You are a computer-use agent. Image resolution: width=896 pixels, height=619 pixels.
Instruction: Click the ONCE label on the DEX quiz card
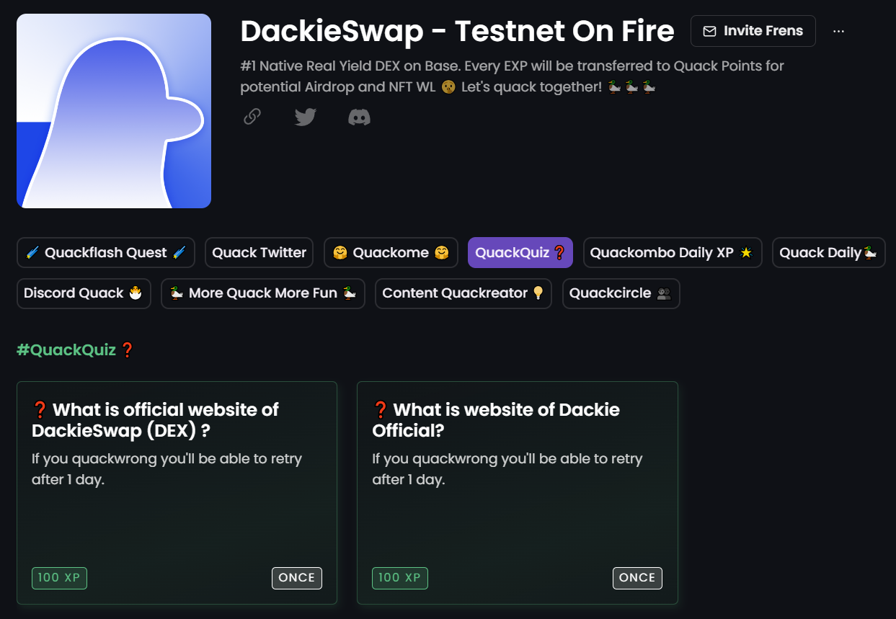297,577
